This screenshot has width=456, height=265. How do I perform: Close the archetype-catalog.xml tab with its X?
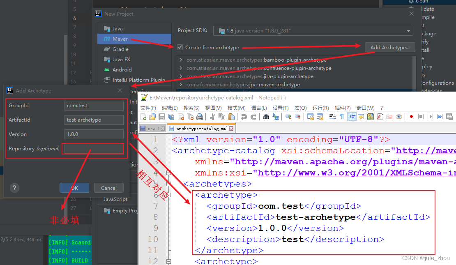[x=231, y=128]
